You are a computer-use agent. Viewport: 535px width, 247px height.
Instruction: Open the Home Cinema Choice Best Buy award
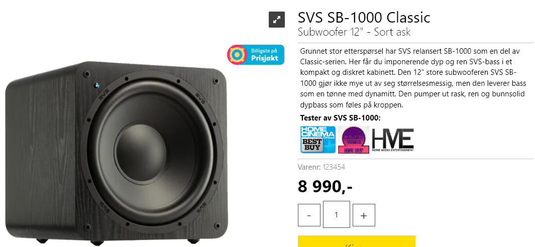pos(317,139)
